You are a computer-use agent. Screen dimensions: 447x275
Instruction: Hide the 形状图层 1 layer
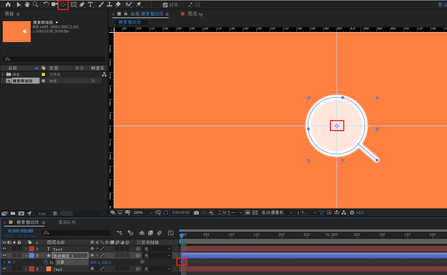click(4, 256)
